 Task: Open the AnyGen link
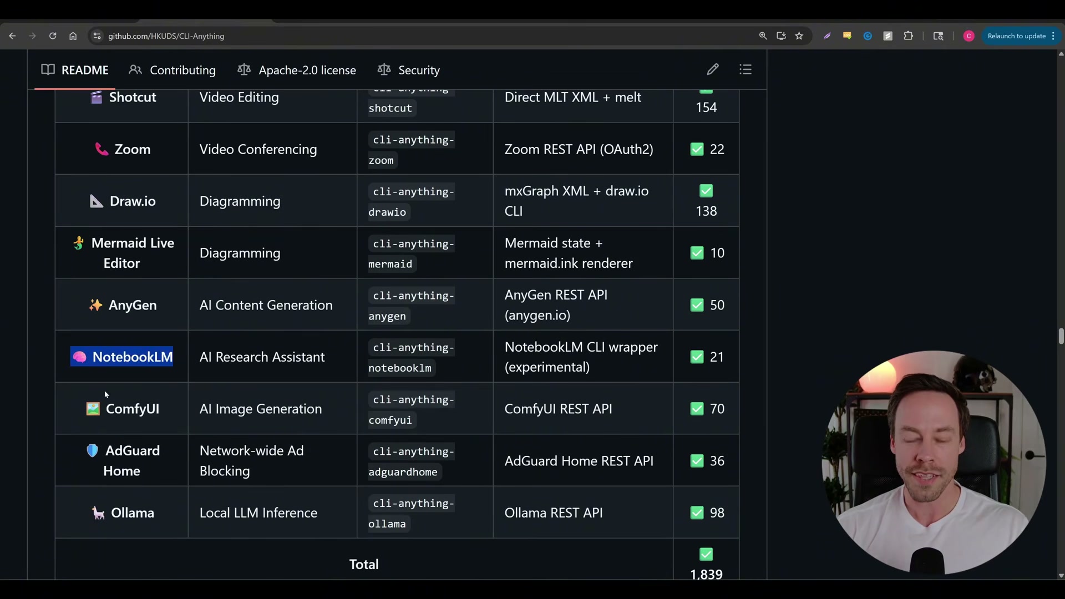click(133, 305)
